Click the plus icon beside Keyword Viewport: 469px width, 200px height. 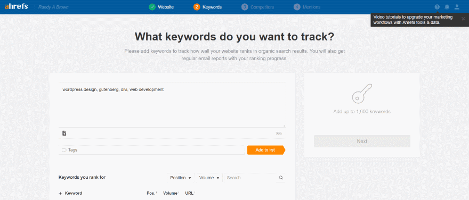pyautogui.click(x=60, y=194)
